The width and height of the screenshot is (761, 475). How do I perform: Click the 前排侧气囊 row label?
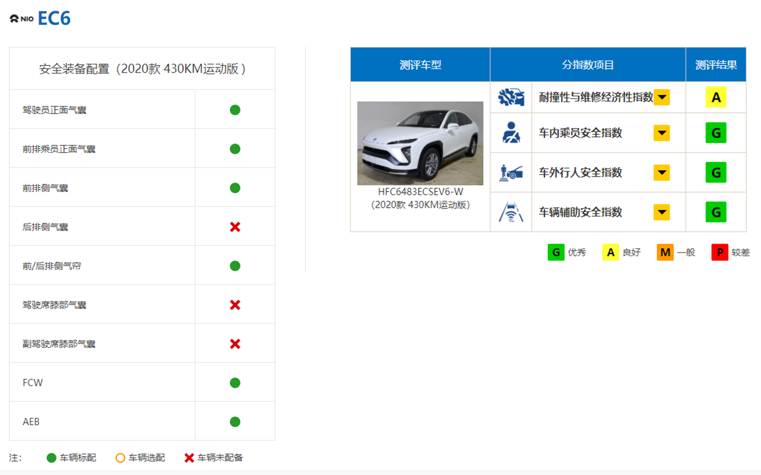(x=45, y=188)
